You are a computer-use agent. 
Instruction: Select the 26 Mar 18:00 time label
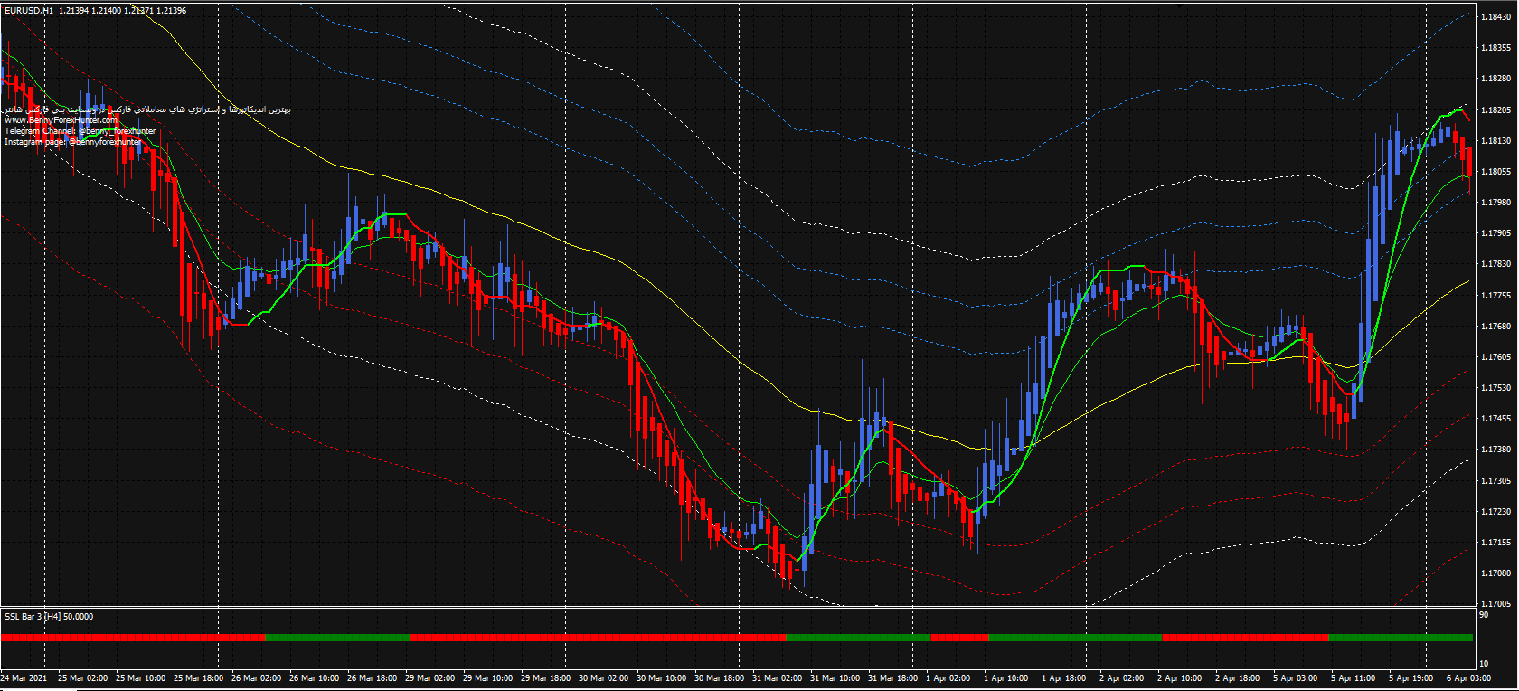point(372,677)
